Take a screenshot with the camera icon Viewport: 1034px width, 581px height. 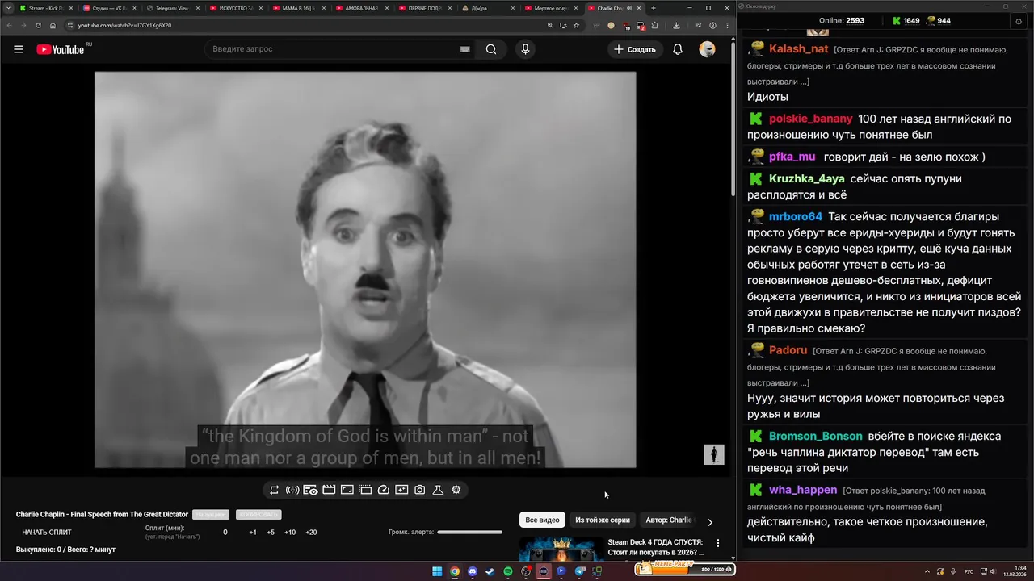pos(420,490)
